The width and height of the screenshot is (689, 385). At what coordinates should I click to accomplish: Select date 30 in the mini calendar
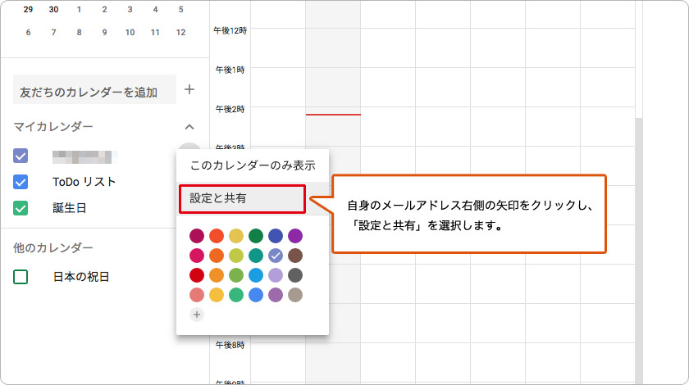pyautogui.click(x=53, y=10)
